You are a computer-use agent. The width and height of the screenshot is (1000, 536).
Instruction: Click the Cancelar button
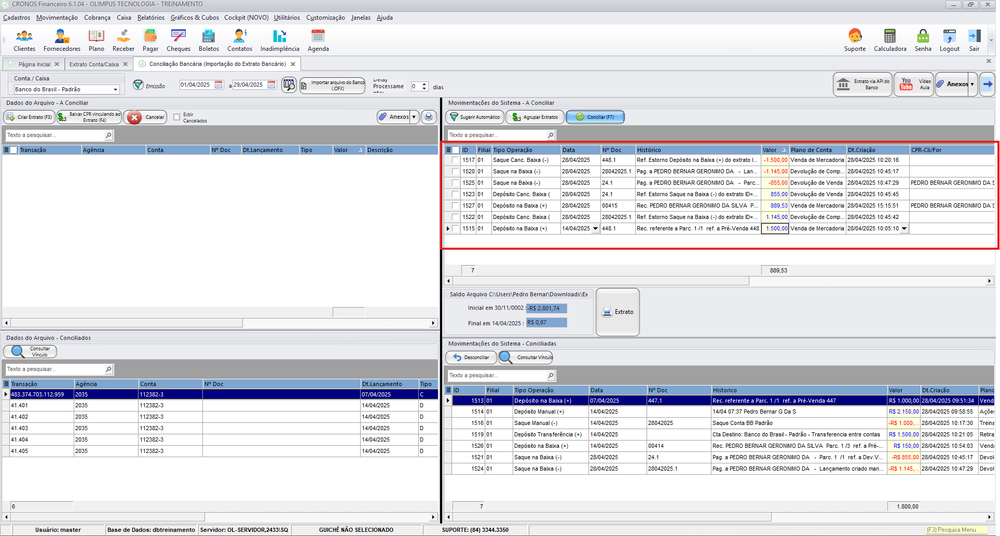(x=145, y=117)
